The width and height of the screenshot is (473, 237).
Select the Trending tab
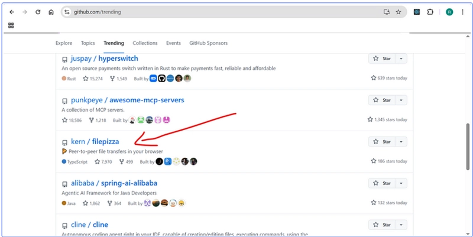click(114, 43)
